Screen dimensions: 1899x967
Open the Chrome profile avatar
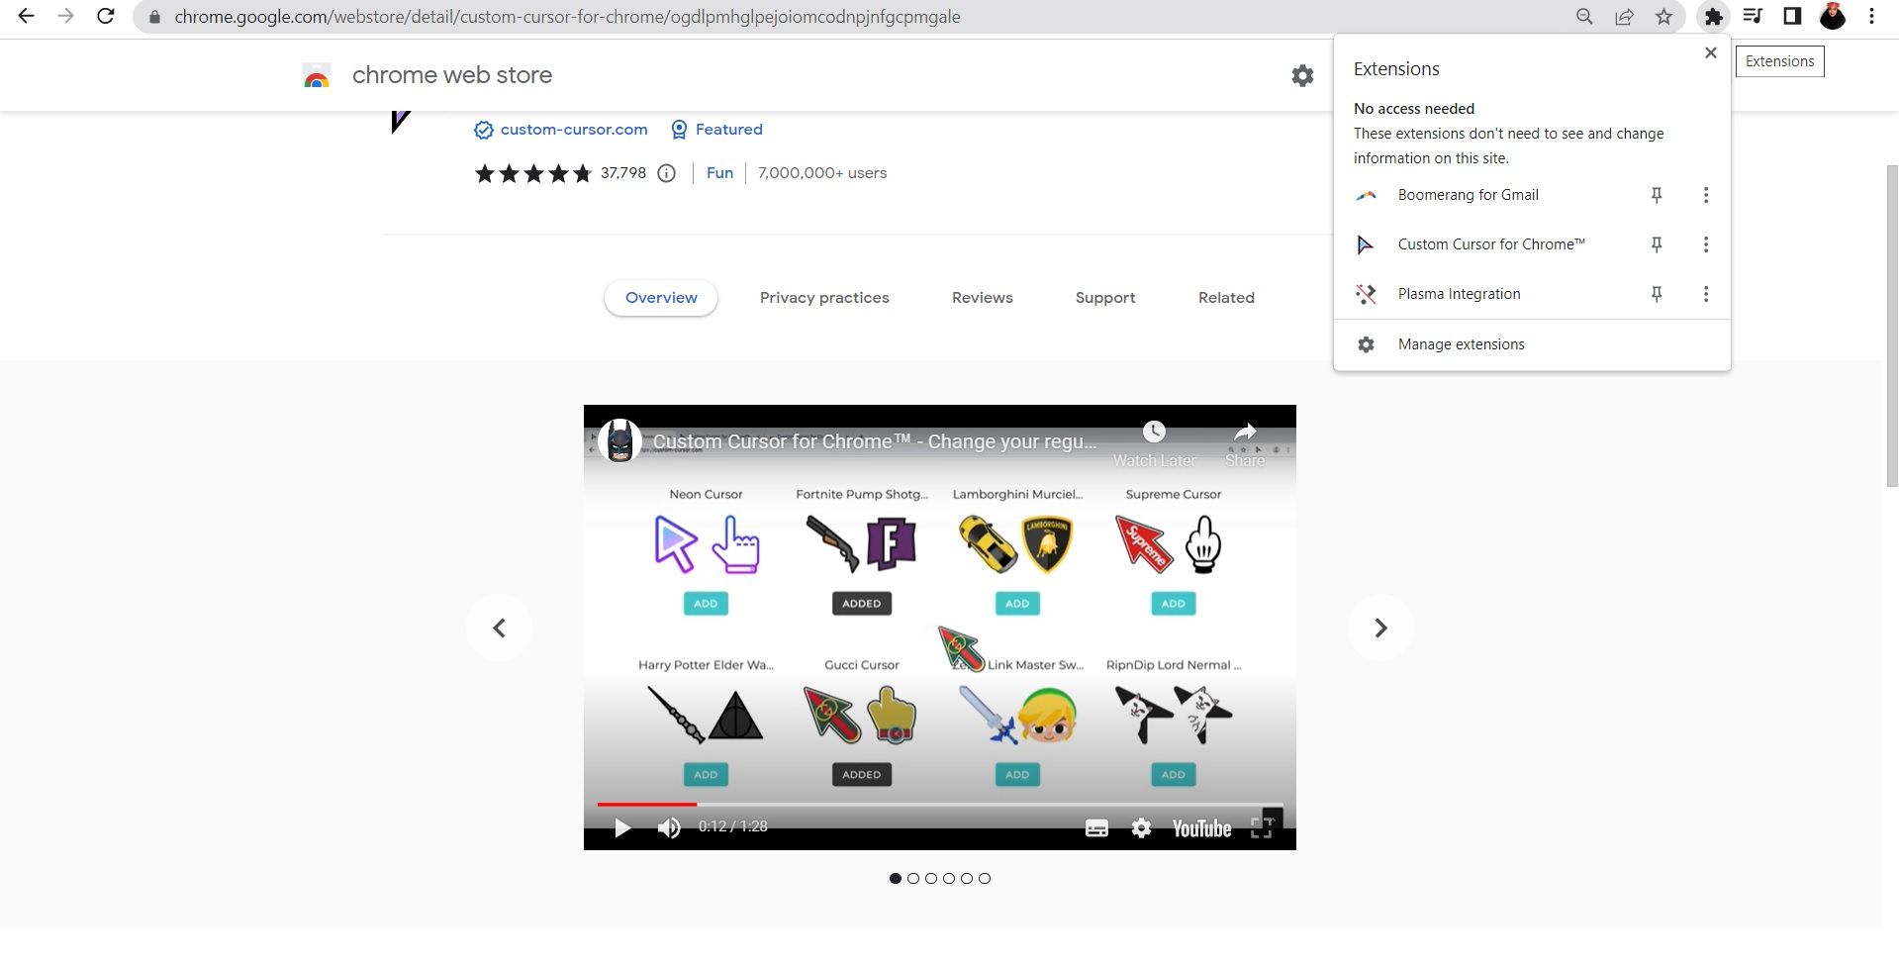click(x=1833, y=16)
